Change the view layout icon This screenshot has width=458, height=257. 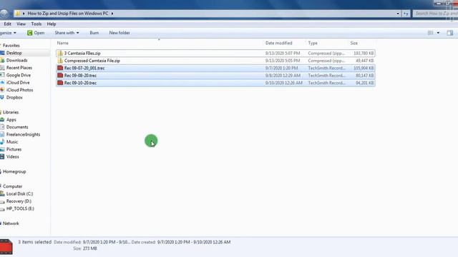(x=431, y=33)
